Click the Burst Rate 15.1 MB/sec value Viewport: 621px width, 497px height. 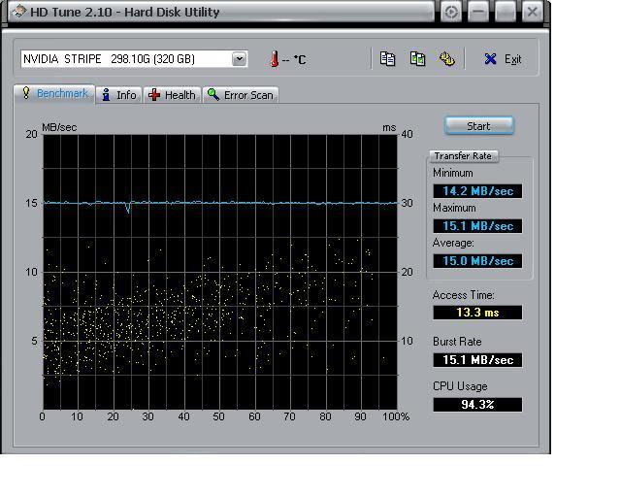coord(477,360)
